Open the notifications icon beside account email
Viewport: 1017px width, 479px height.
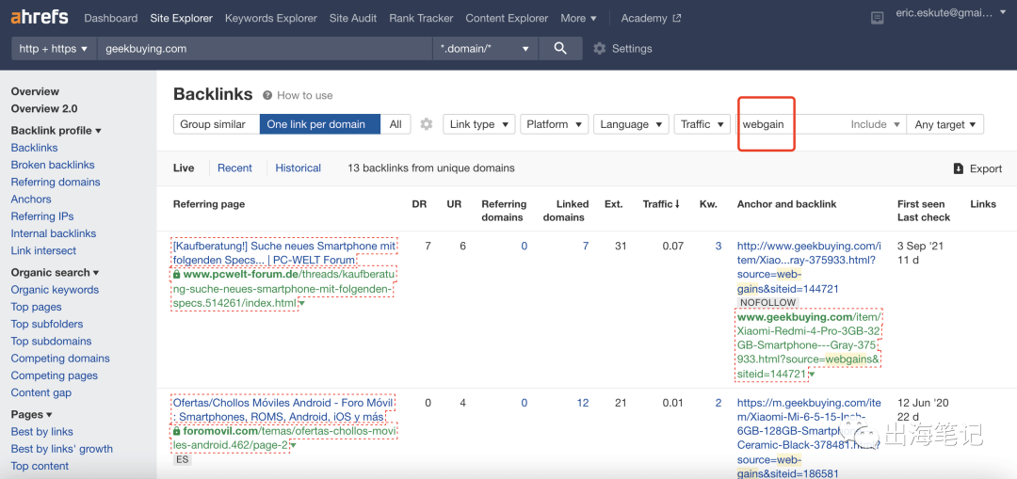[877, 18]
